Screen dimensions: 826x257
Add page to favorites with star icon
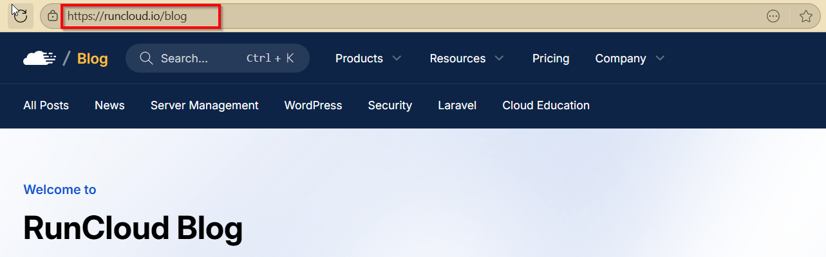click(805, 16)
